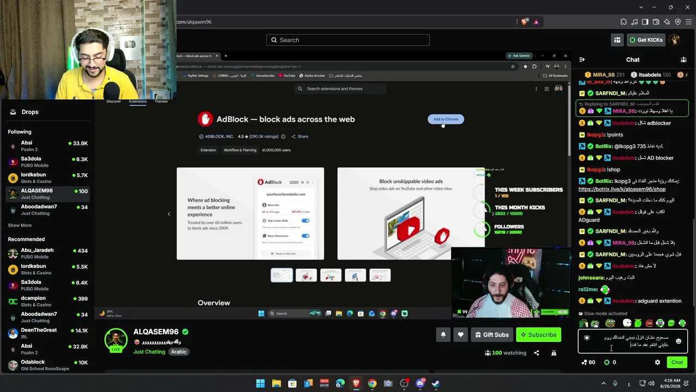Viewport: 696px width, 392px height.
Task: Expand the Following list with Show More
Action: coord(20,225)
